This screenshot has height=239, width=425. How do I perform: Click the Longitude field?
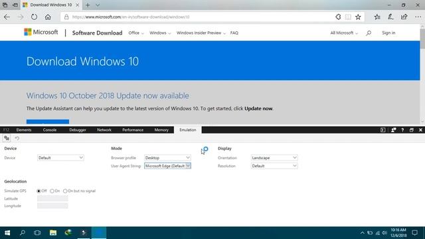click(52, 206)
